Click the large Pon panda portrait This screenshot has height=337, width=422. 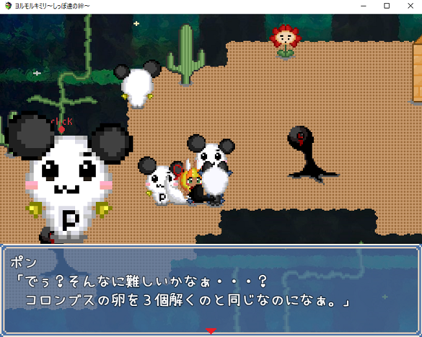(x=69, y=177)
